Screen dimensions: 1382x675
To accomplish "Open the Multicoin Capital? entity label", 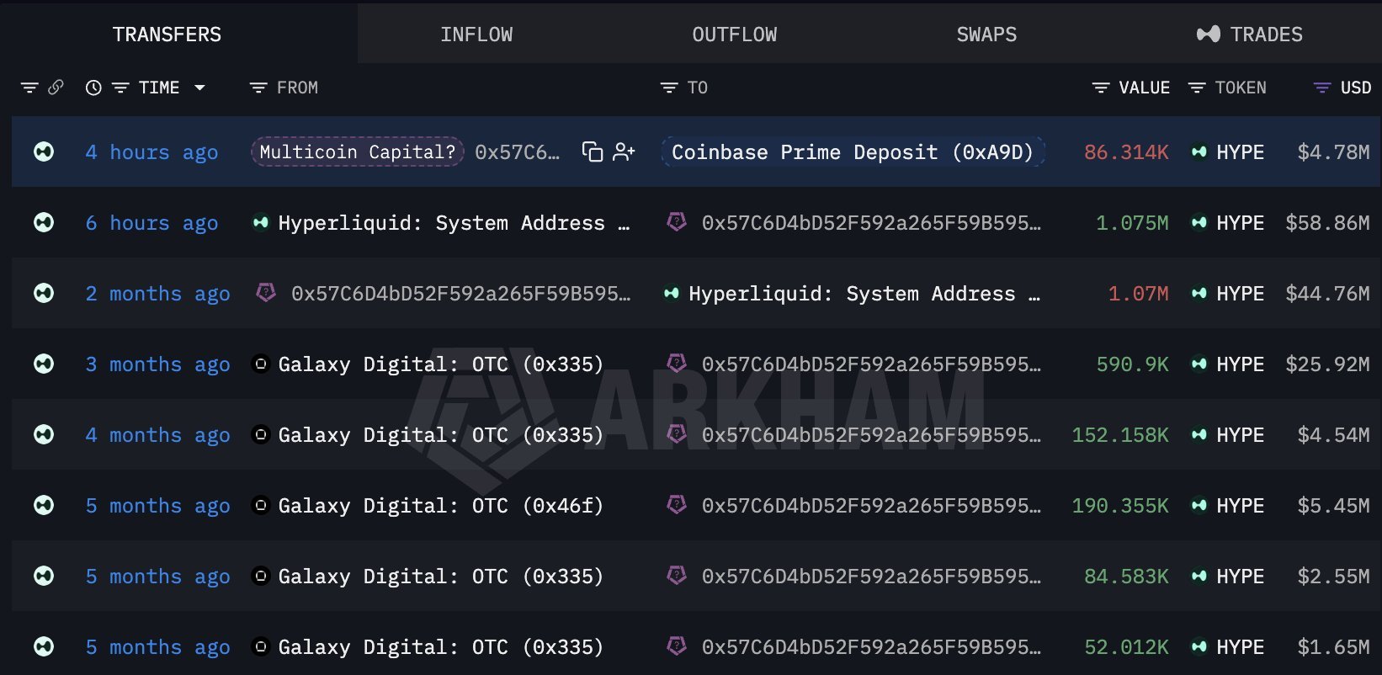I will (358, 151).
